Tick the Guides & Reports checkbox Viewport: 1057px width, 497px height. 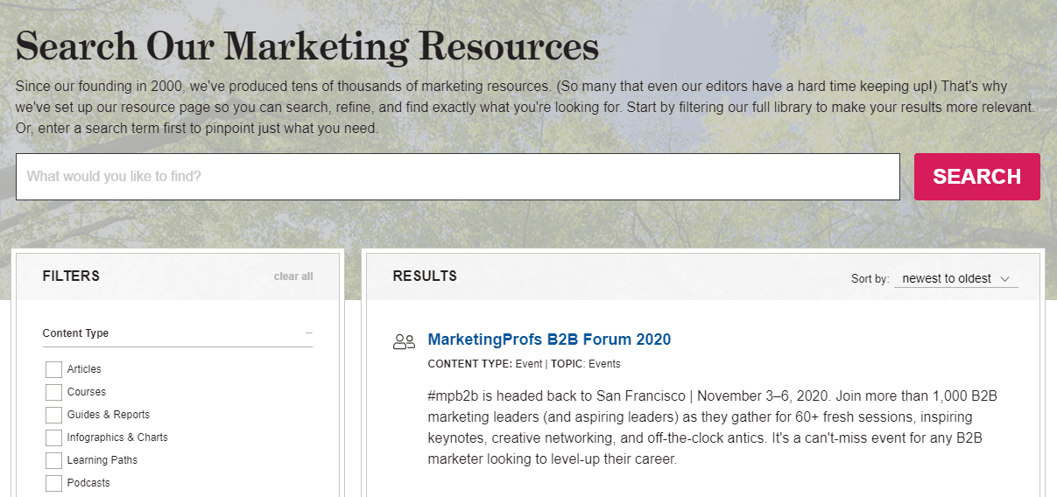pos(53,415)
